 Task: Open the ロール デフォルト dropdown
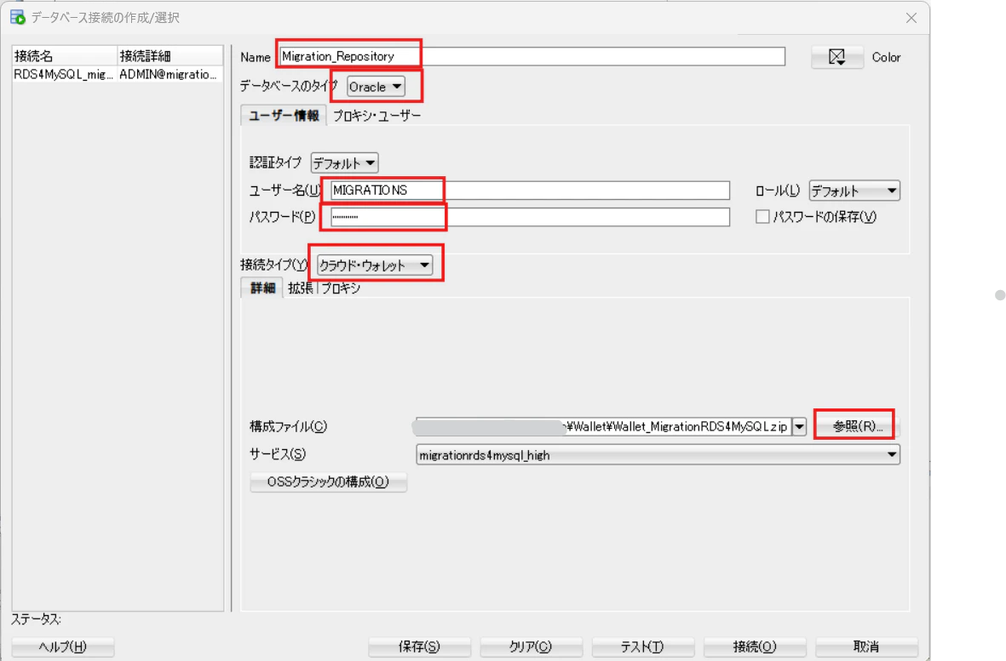pos(854,191)
